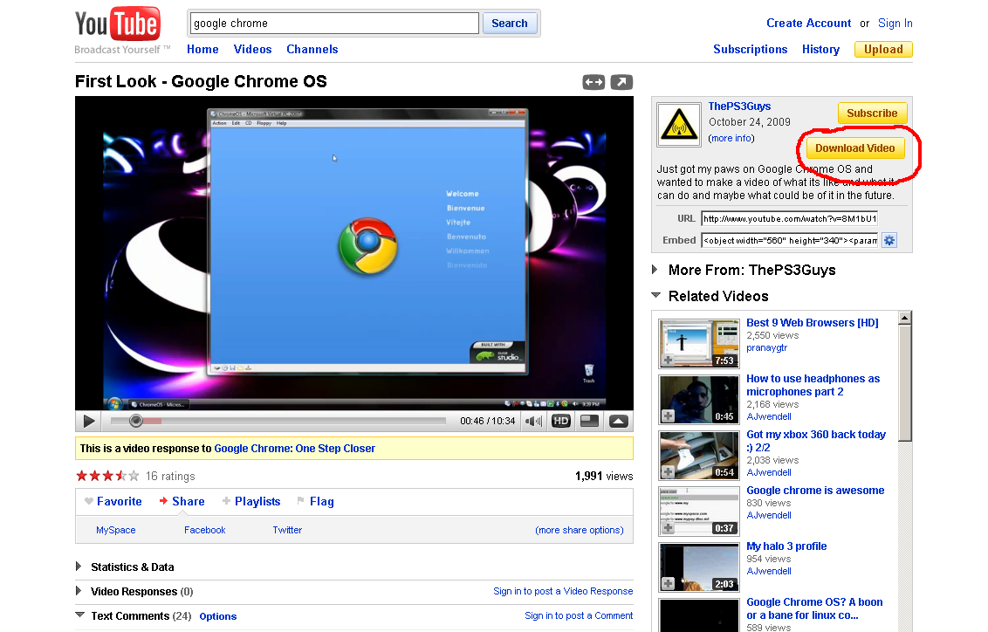Image resolution: width=988 pixels, height=632 pixels.
Task: Pop out video in new window icon
Action: [621, 82]
